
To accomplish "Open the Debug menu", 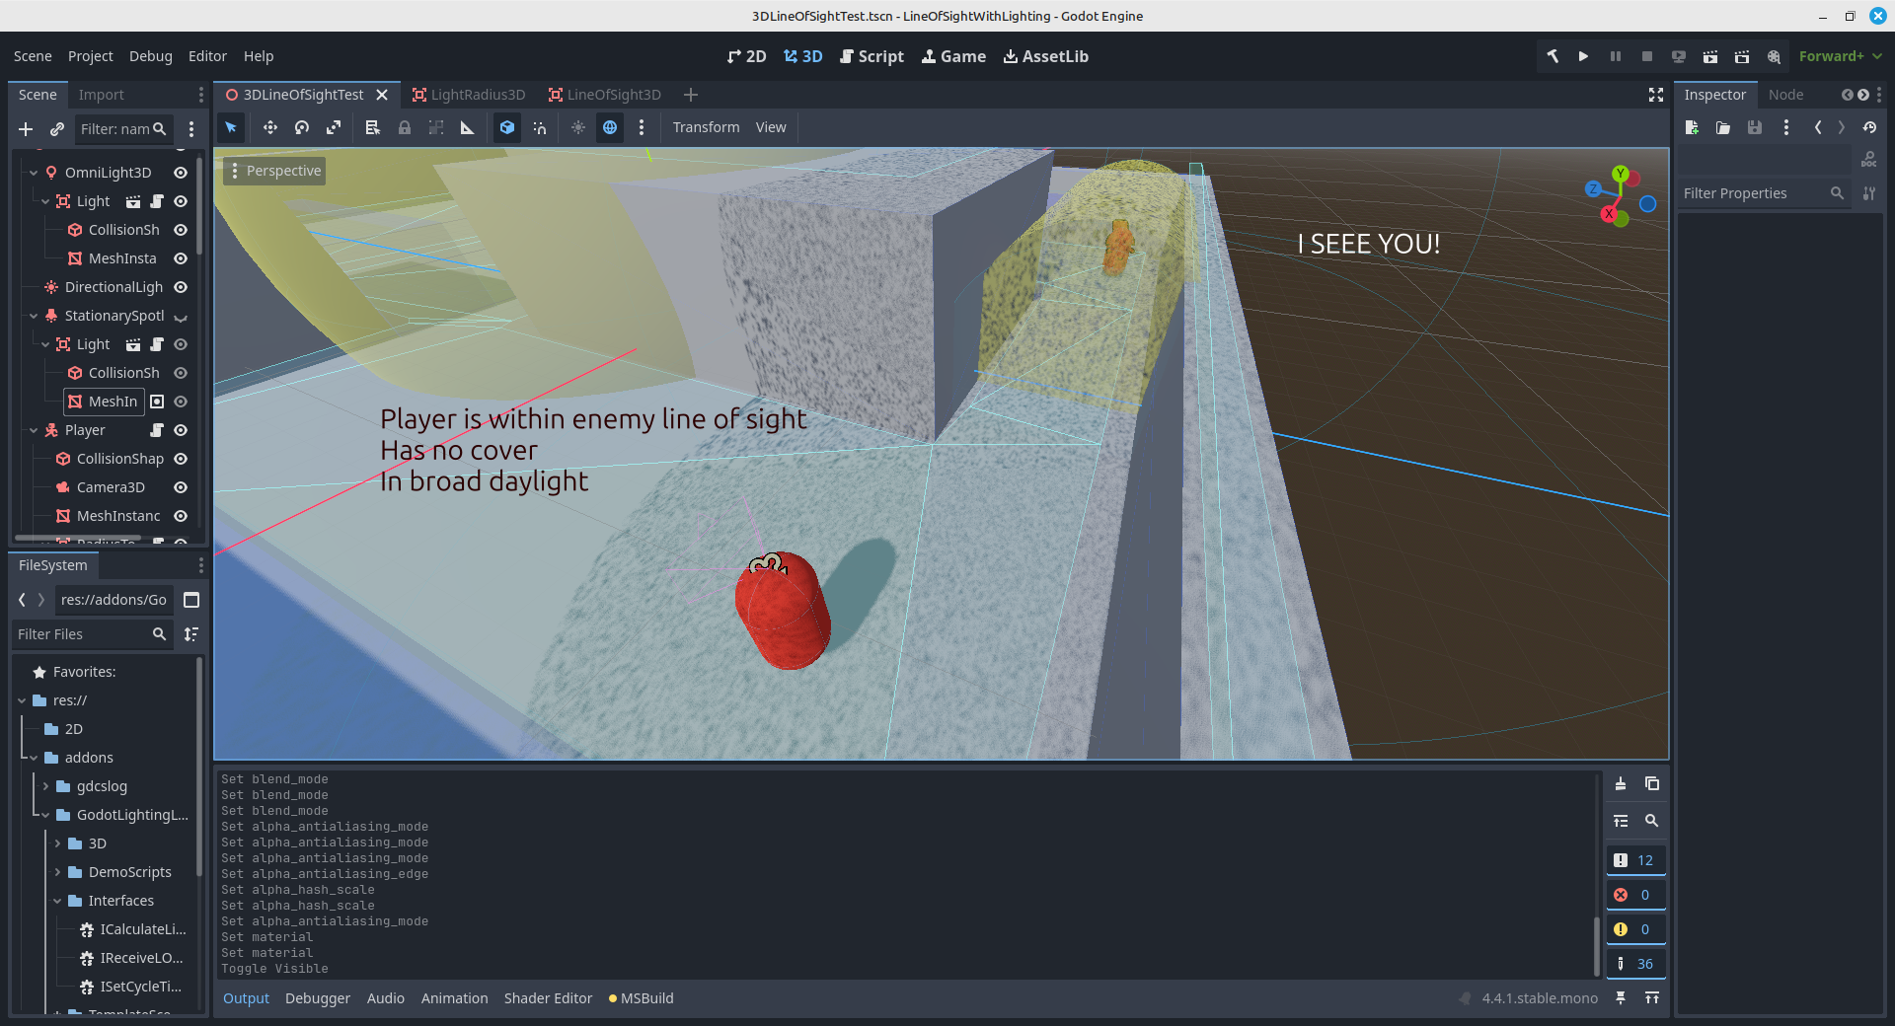I will pos(151,56).
